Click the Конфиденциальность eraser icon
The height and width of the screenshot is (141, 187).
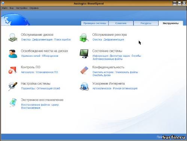tap(84, 70)
